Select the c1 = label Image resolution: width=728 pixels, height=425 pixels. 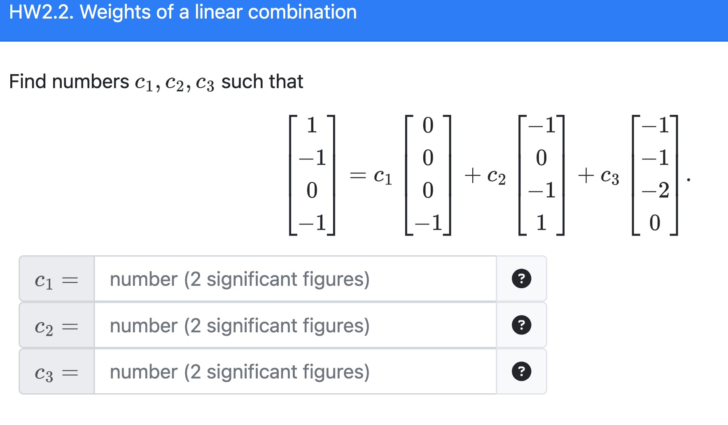[x=56, y=279]
